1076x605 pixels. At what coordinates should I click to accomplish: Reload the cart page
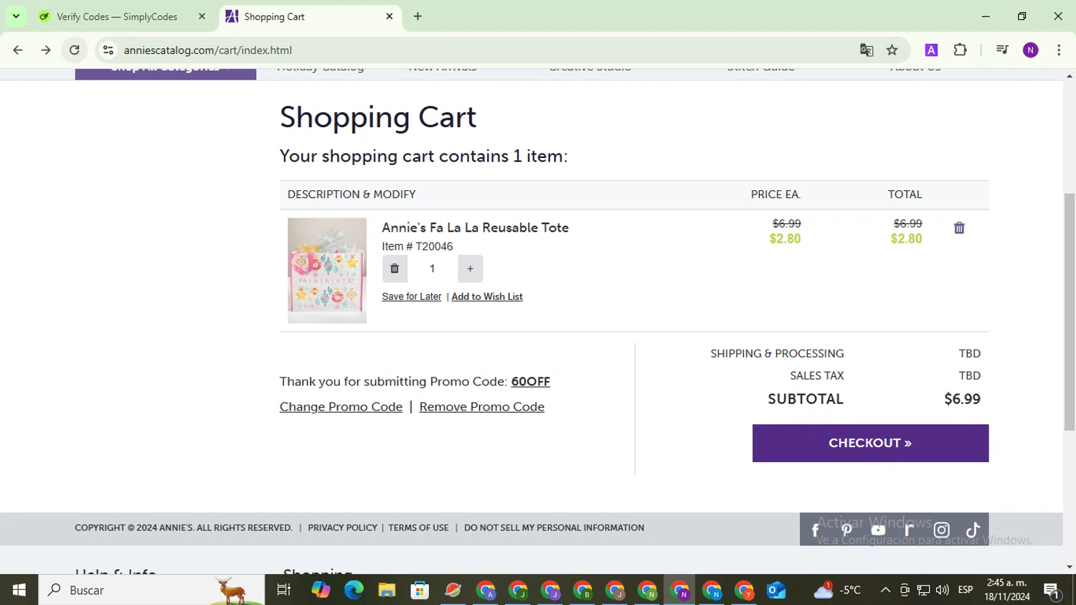pyautogui.click(x=75, y=50)
